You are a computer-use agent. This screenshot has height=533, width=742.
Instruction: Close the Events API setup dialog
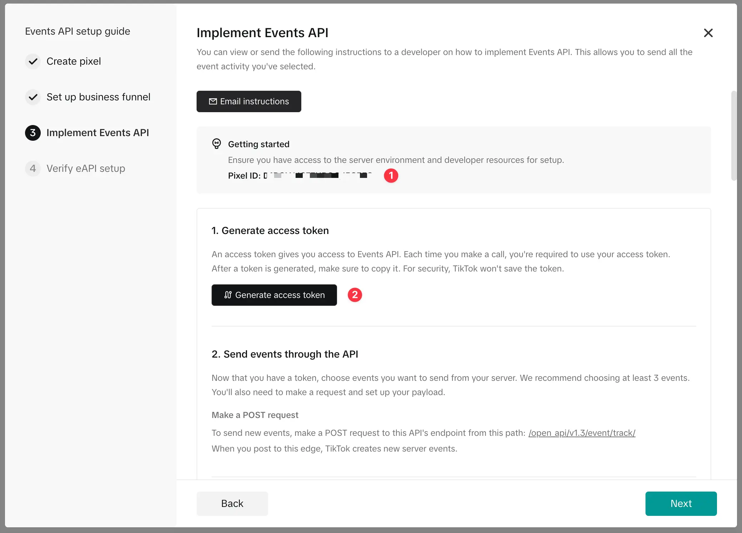[x=708, y=33]
